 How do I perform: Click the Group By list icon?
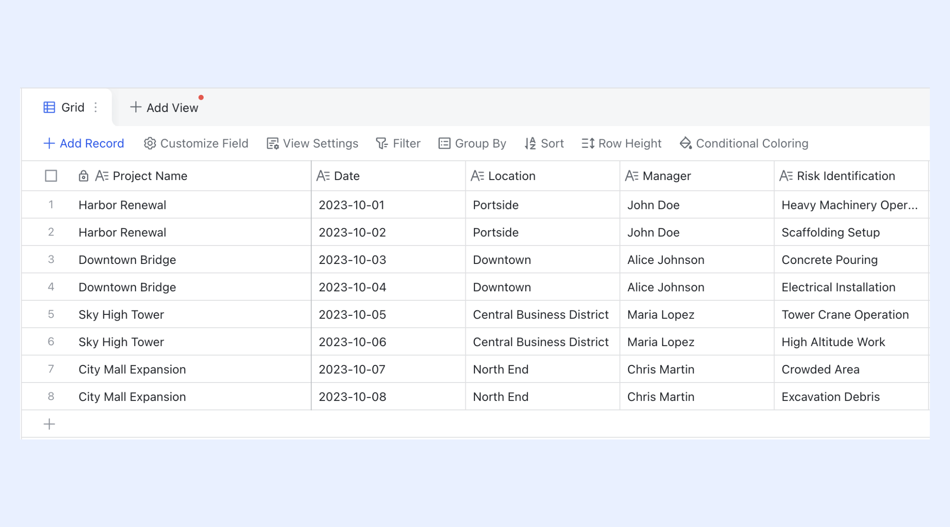[444, 143]
